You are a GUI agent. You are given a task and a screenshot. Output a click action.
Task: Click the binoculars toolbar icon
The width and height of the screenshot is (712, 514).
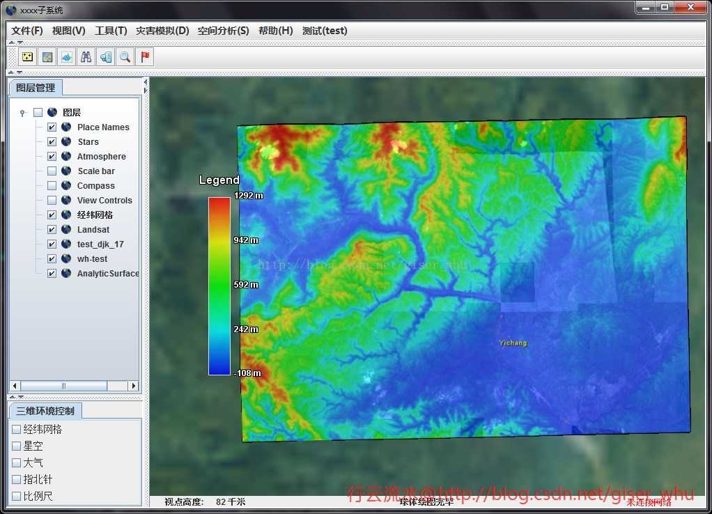click(86, 57)
